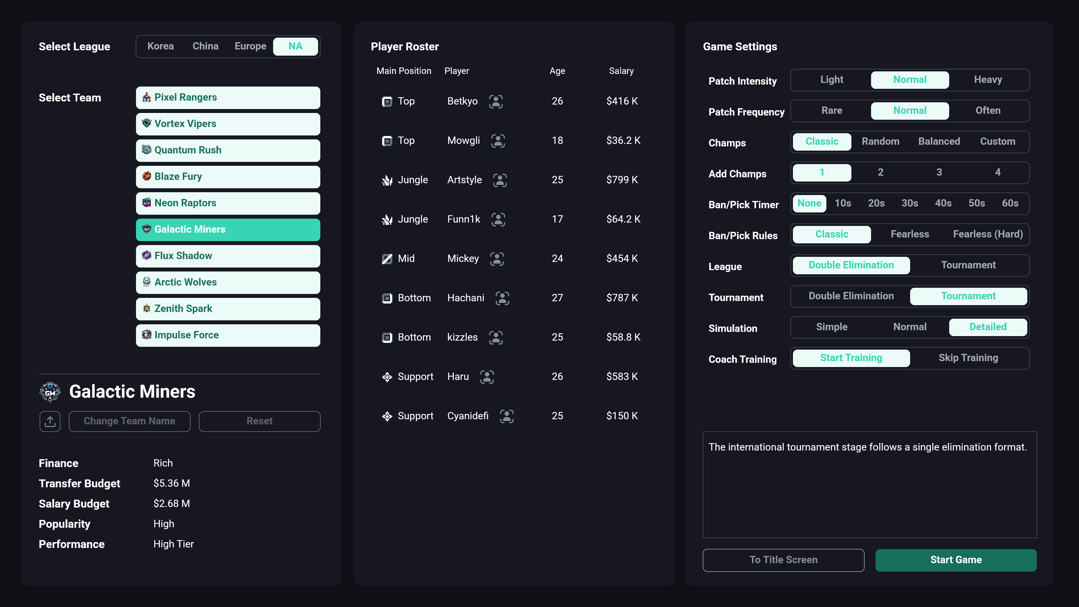Viewport: 1079px width, 607px height.
Task: Open Haru's player profile icon
Action: [487, 377]
